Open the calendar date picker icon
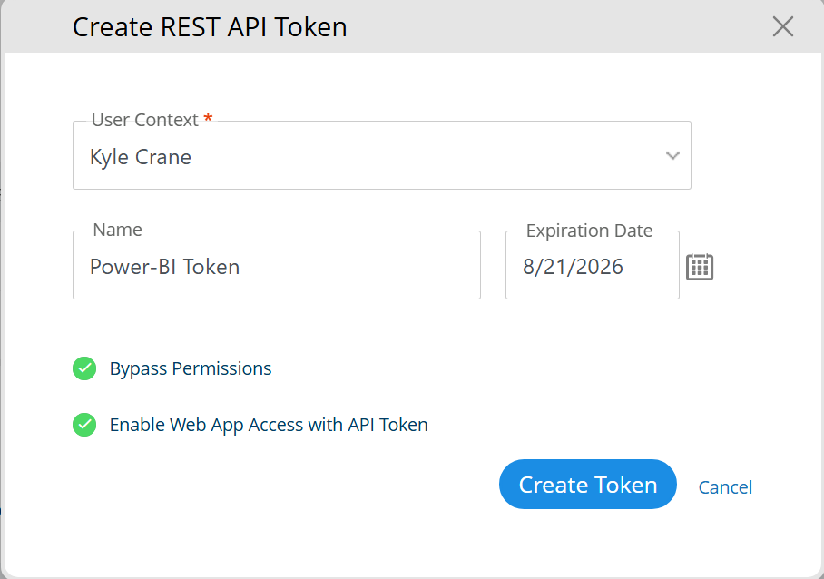This screenshot has height=579, width=824. pos(700,267)
